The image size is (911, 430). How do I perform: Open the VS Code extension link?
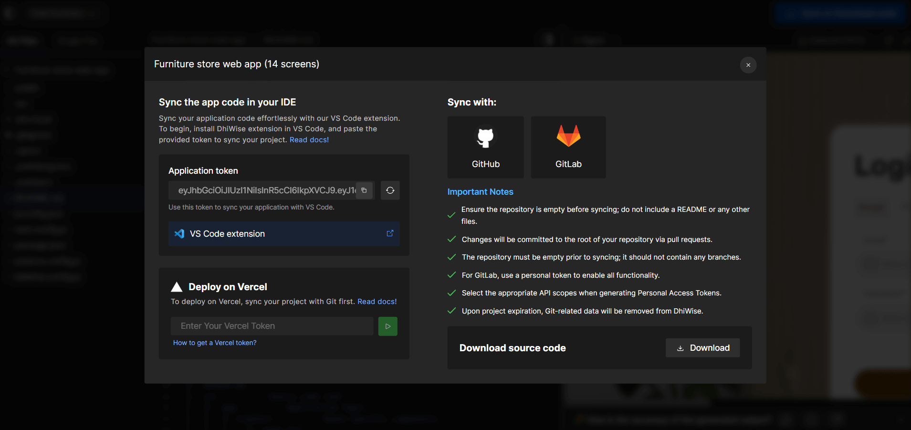click(284, 234)
